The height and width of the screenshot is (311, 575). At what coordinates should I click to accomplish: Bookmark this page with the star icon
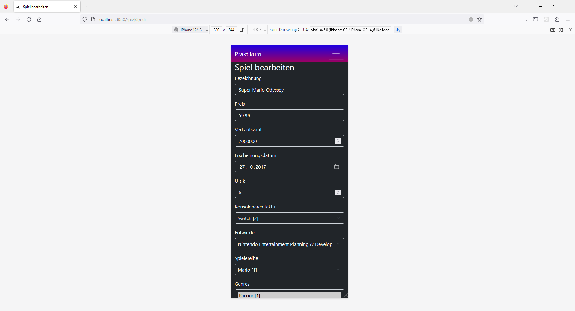pos(479,19)
